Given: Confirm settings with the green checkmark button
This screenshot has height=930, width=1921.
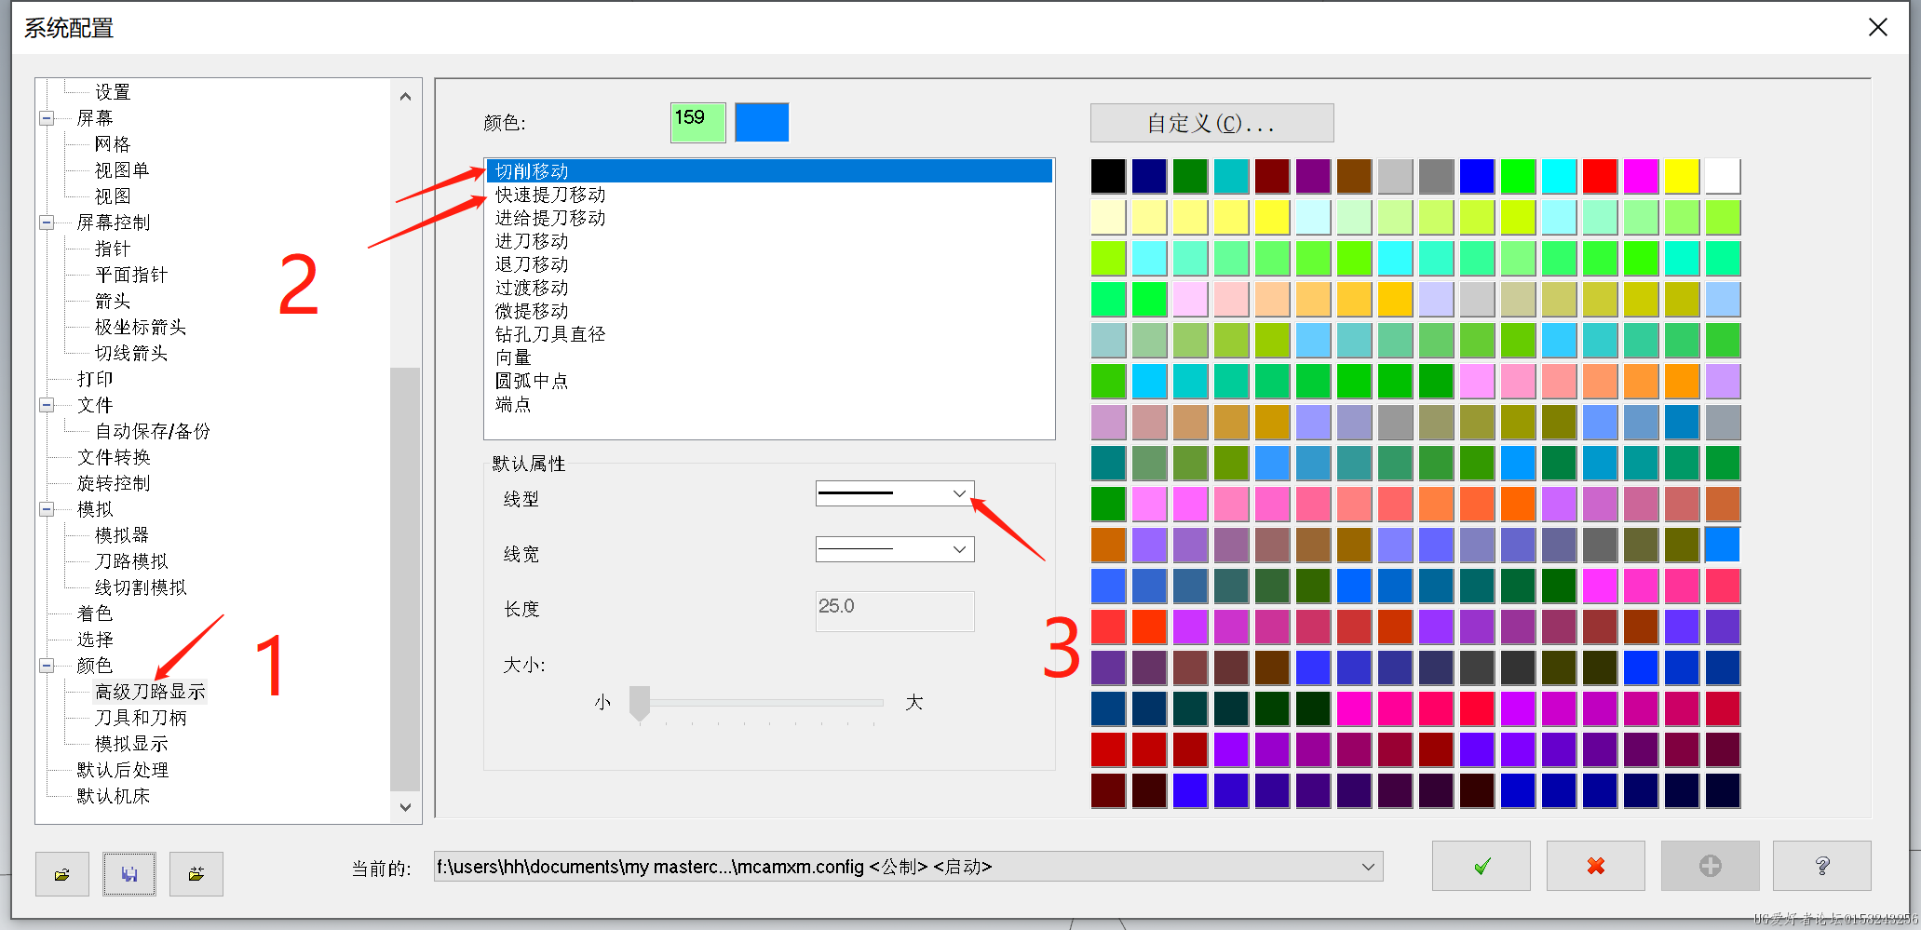Looking at the screenshot, I should pyautogui.click(x=1481, y=866).
